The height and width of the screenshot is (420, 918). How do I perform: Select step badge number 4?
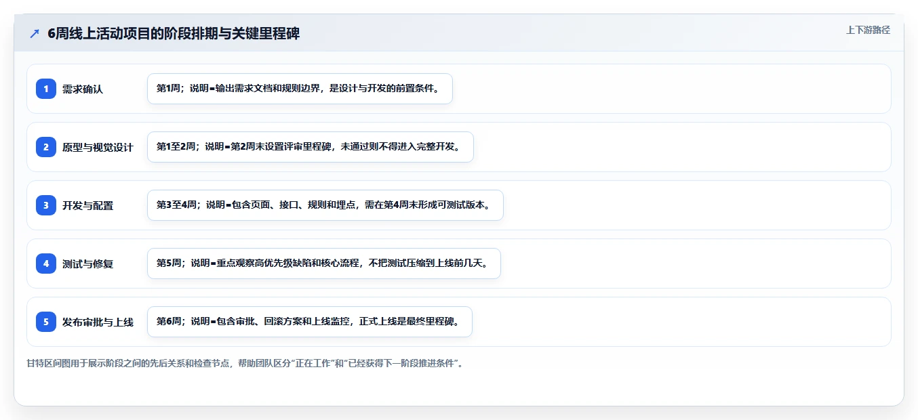click(x=46, y=264)
